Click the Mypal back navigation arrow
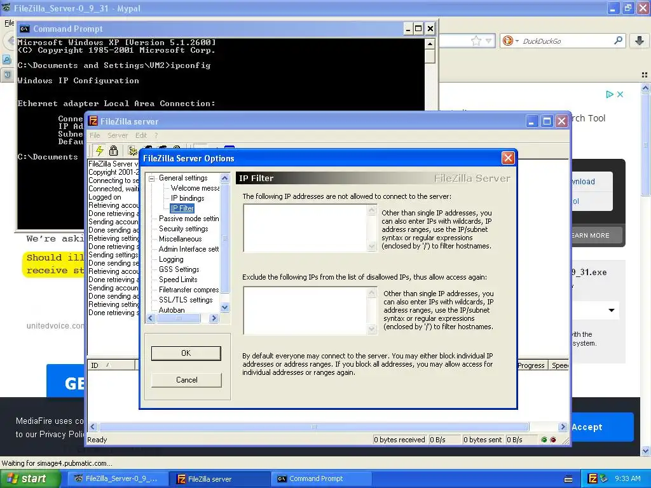Screen dimensions: 651x488 tap(10, 41)
